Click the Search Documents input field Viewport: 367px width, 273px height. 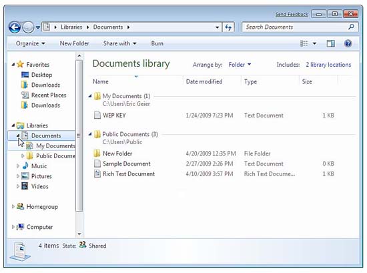coord(295,27)
